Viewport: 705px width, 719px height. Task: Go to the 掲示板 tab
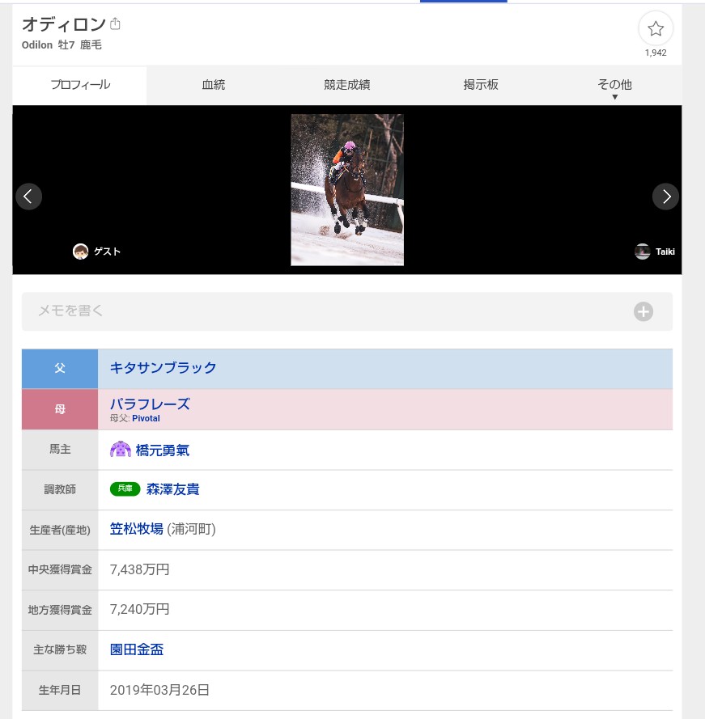pos(481,85)
